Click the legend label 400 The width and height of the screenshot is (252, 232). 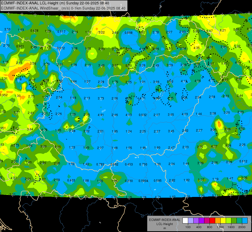point(199,227)
